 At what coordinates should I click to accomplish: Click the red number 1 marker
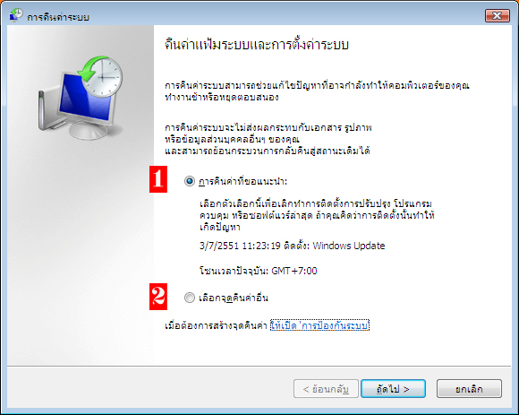[x=158, y=179]
